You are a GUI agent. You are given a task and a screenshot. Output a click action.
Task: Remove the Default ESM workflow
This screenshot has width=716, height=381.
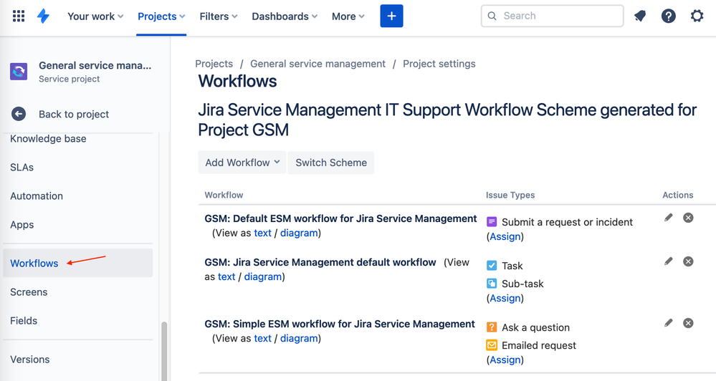(x=688, y=218)
